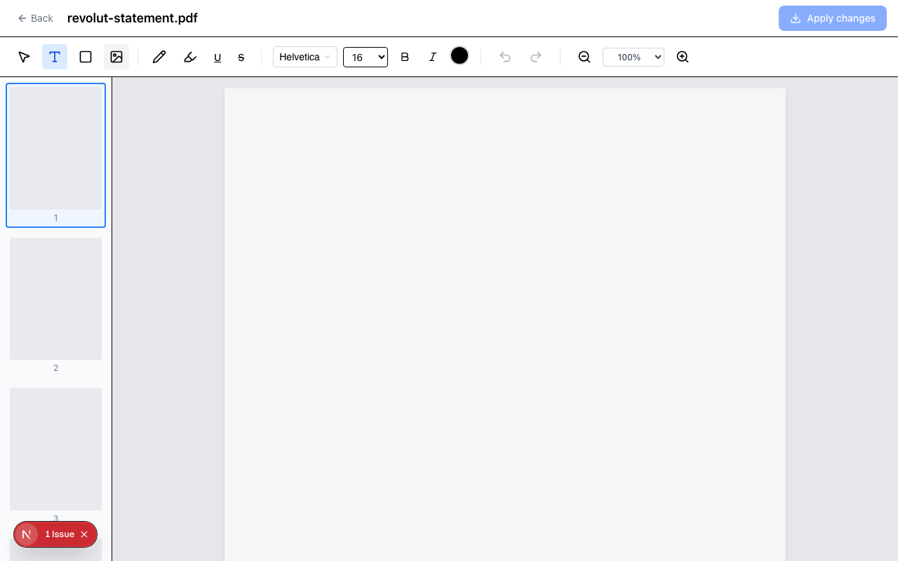Expand the 100% zoom level dropdown
Screen dimensions: 898x561
633,57
